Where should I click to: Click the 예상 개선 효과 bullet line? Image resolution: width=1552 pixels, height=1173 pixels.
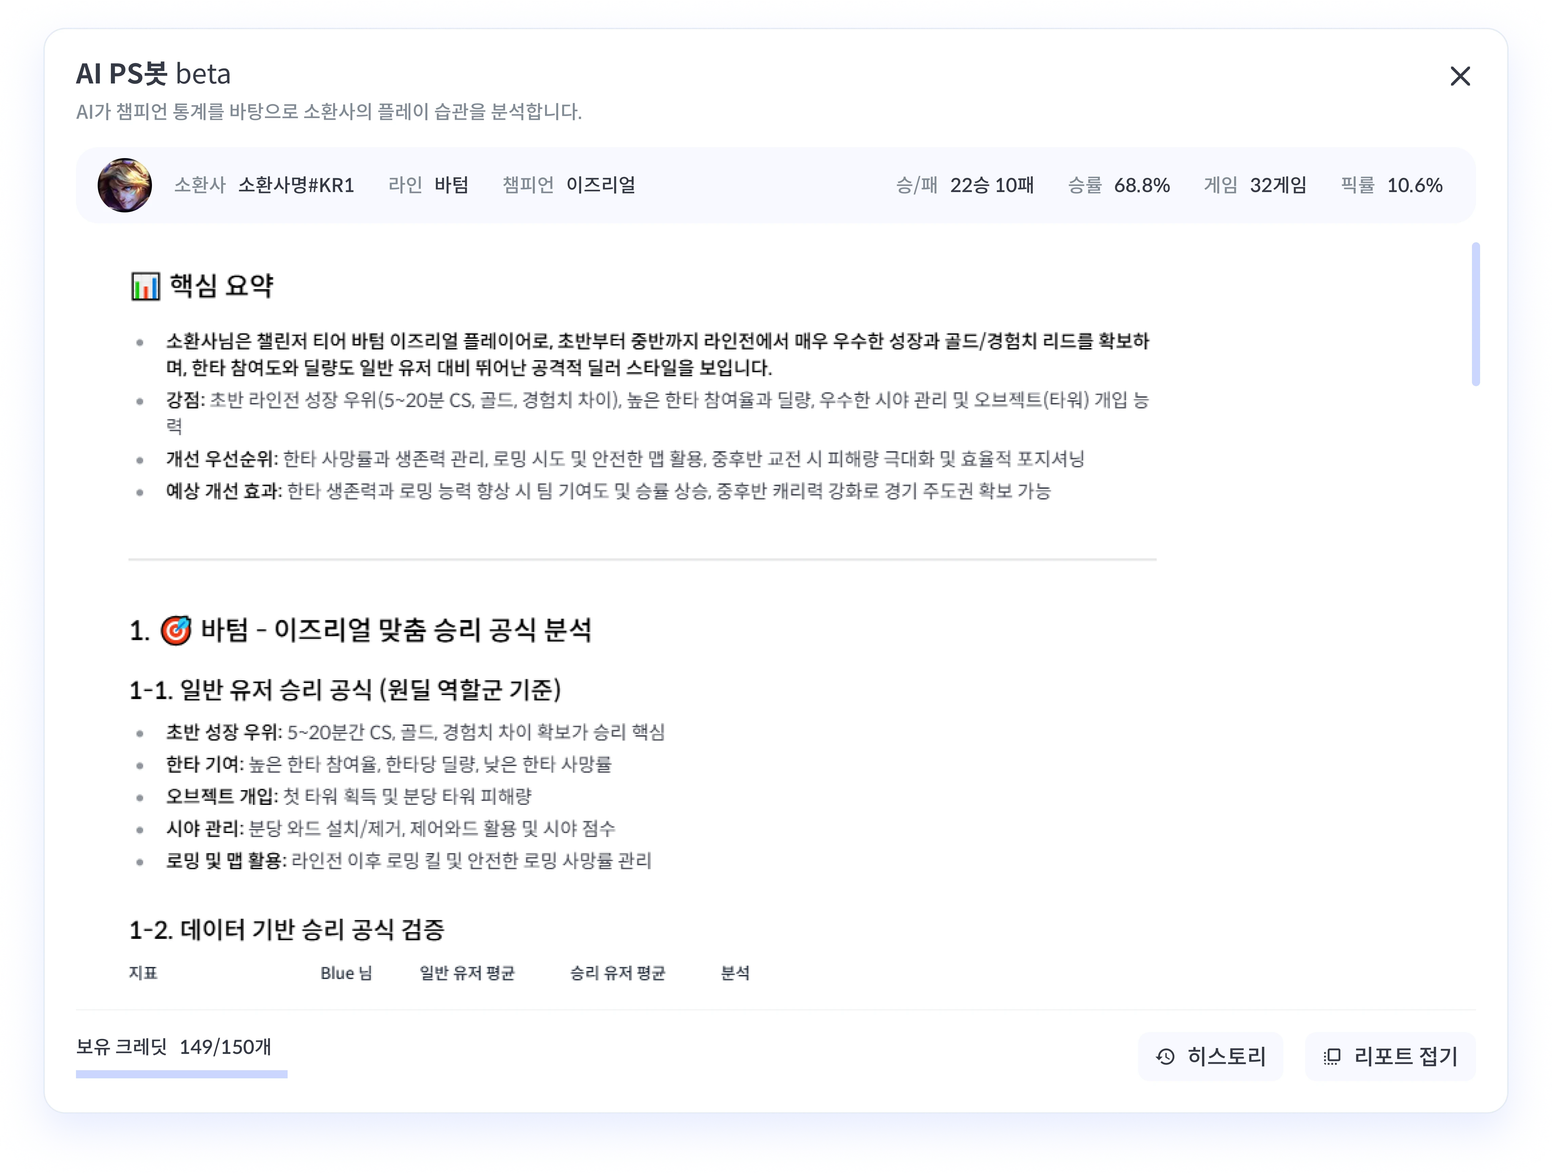(x=608, y=491)
